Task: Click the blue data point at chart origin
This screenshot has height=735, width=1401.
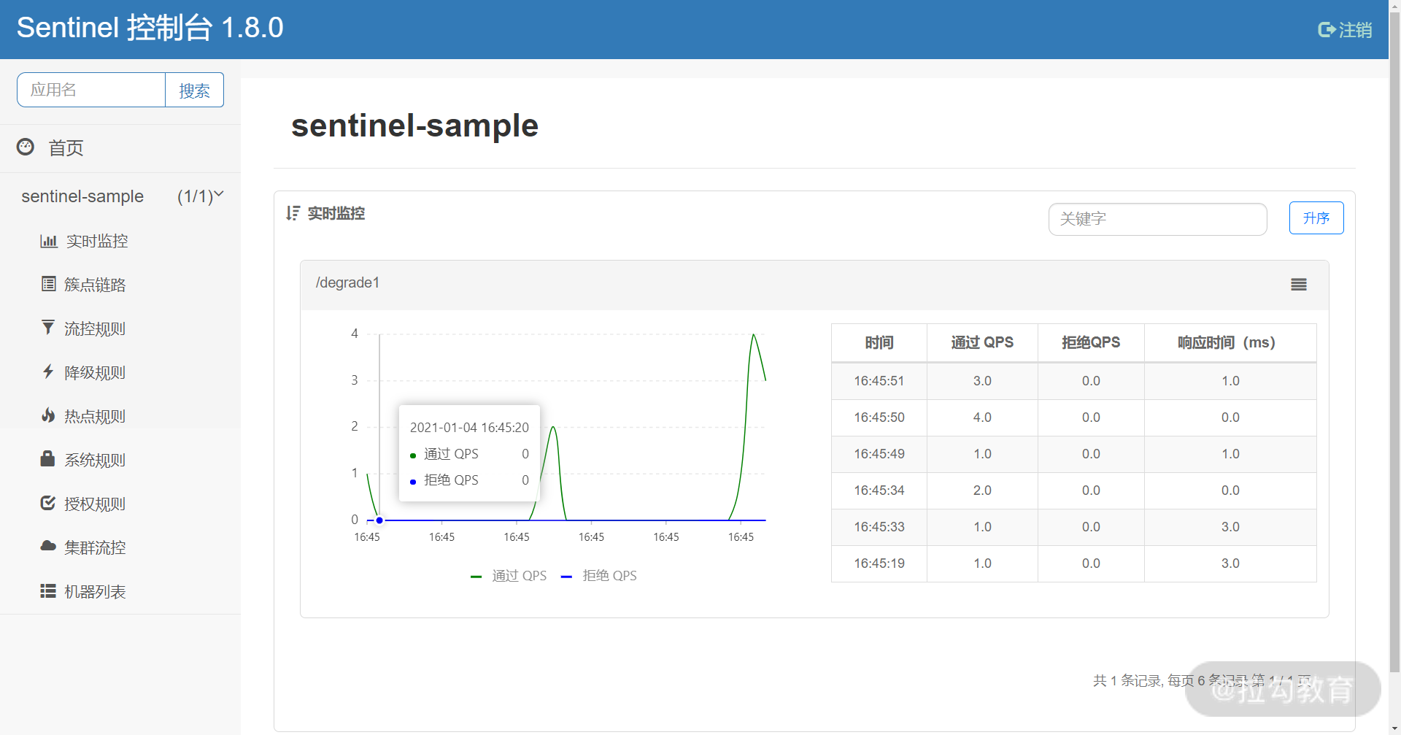Action: click(379, 520)
